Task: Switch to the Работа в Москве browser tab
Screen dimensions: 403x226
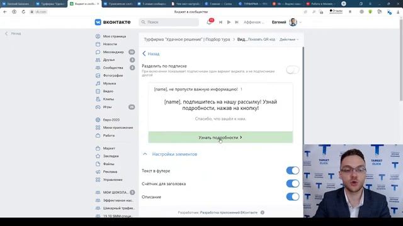Action: point(321,4)
